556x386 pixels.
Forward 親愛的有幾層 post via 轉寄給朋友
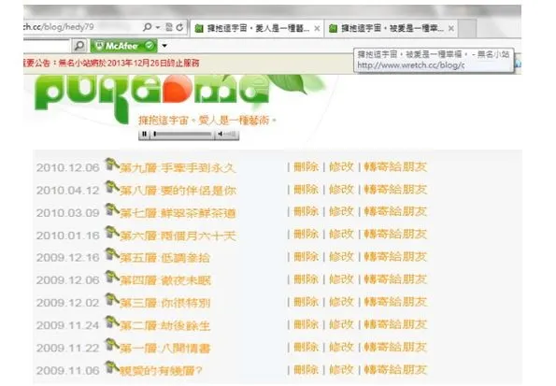coord(395,370)
